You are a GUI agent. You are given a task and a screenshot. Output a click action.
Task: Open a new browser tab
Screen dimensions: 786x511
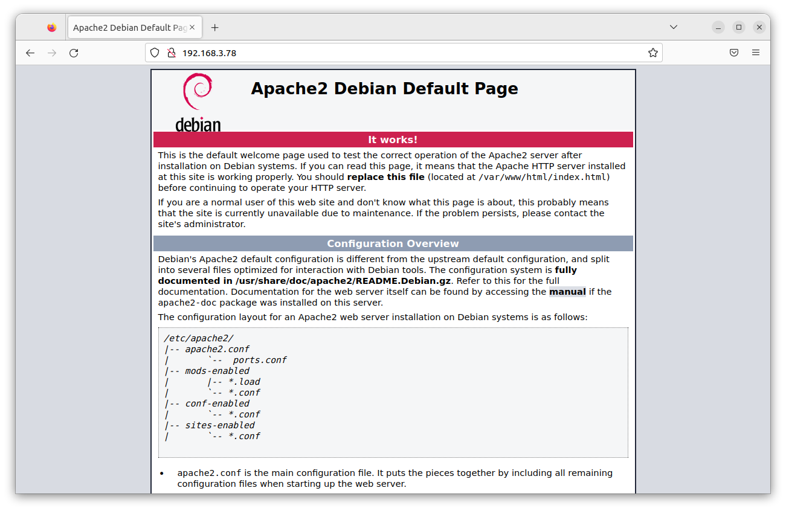point(214,27)
